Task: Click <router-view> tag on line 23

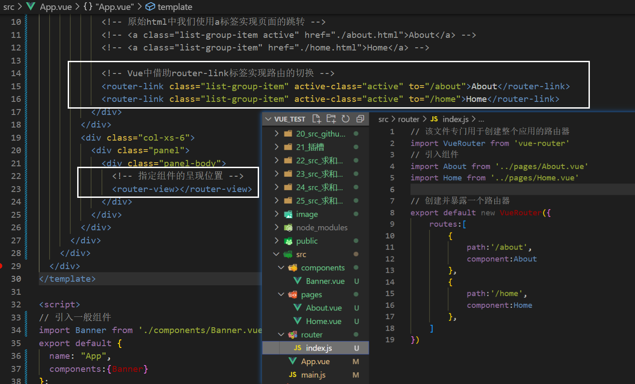Action: coord(146,189)
